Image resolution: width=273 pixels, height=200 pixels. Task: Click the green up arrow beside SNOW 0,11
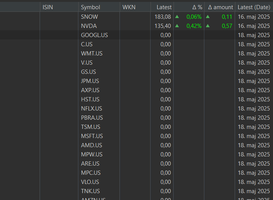[208, 16]
